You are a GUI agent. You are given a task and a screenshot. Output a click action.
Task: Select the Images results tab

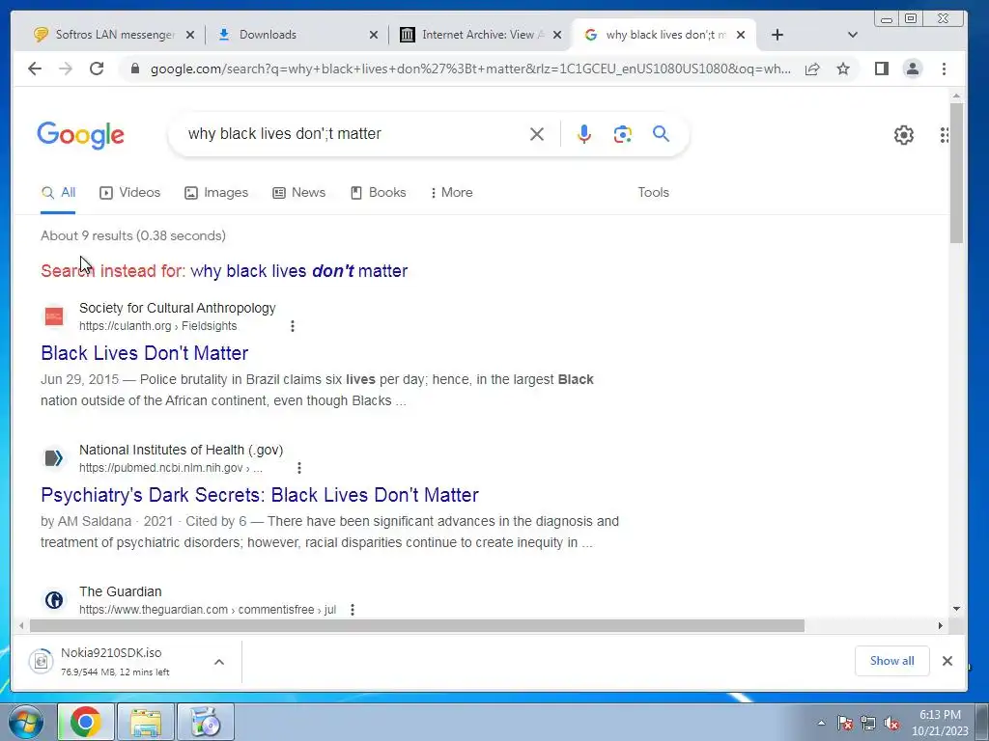pos(216,192)
